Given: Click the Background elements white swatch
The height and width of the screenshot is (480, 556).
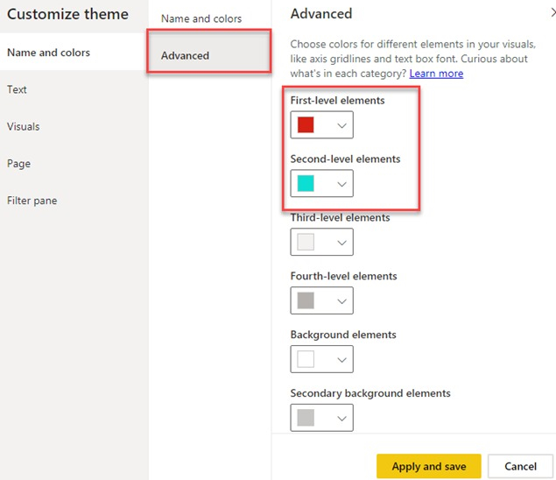Looking at the screenshot, I should click(x=306, y=359).
